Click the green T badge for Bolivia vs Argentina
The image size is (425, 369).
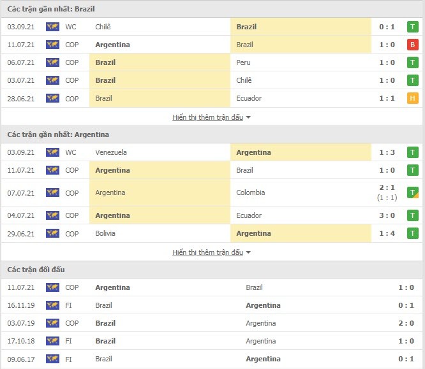pyautogui.click(x=412, y=233)
